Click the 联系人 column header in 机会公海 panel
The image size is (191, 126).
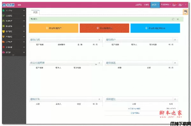click(58, 68)
